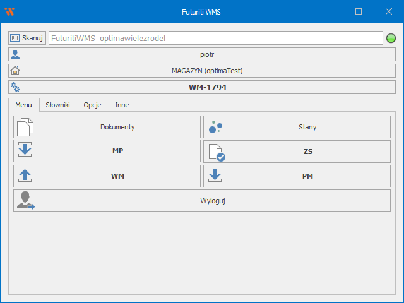Viewport: 404px width, 303px height.
Task: Click the warehouse house icon
Action: coord(16,71)
